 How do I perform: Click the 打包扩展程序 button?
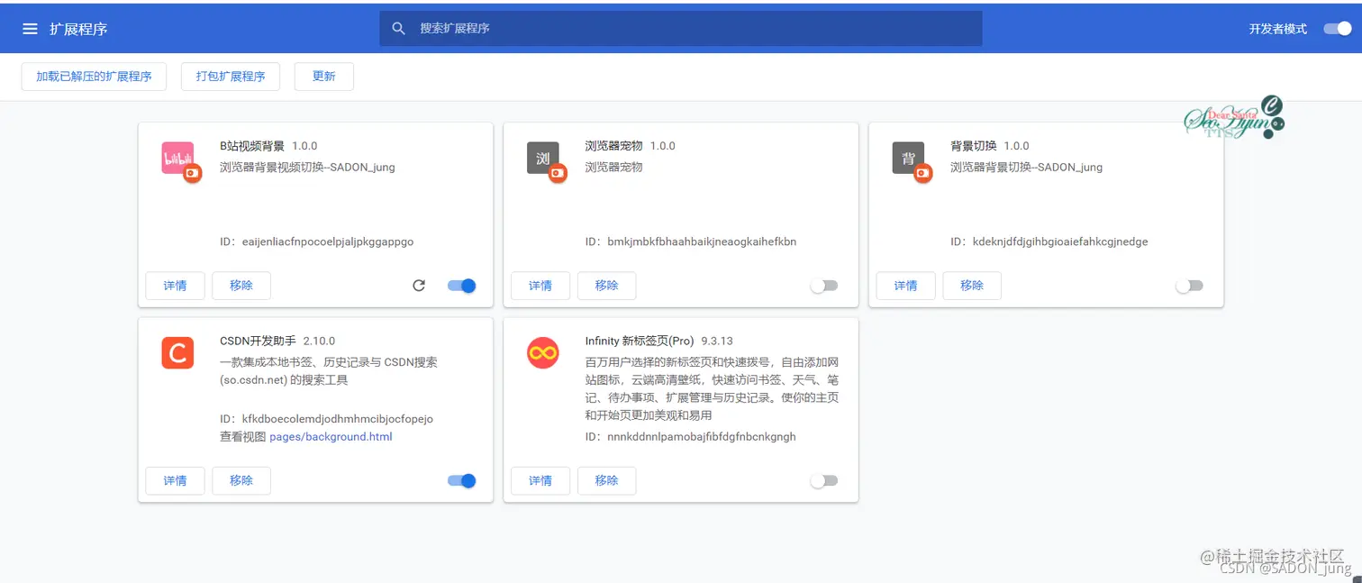click(230, 76)
